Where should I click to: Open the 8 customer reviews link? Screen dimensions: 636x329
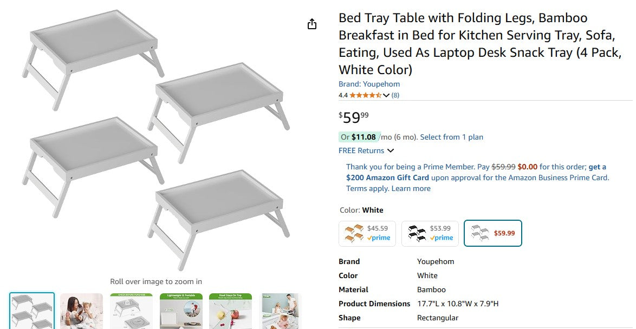(x=395, y=95)
